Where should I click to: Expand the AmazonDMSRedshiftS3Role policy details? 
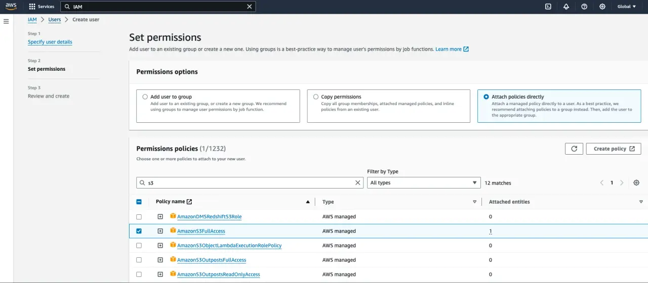tap(160, 217)
